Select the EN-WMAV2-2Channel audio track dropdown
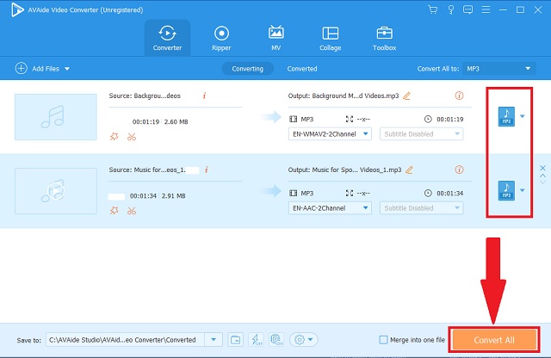 (330, 134)
